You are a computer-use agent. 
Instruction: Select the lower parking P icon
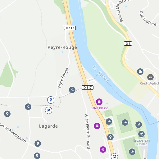(48, 110)
